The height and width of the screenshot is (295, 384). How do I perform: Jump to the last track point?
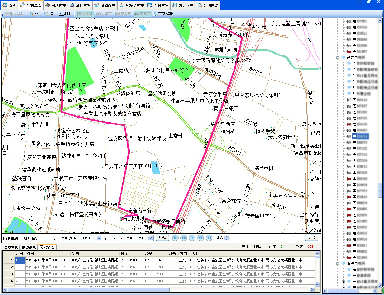[x=209, y=238]
